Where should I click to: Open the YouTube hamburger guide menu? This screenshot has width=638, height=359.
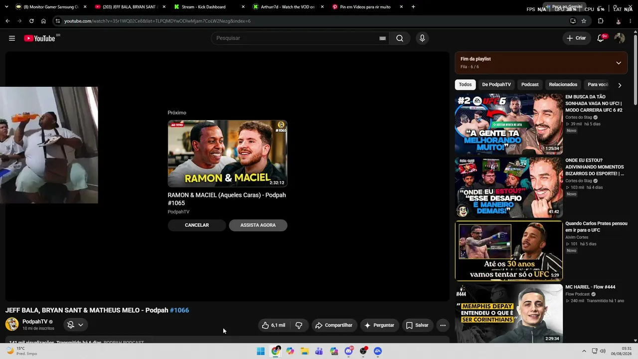[x=12, y=38]
